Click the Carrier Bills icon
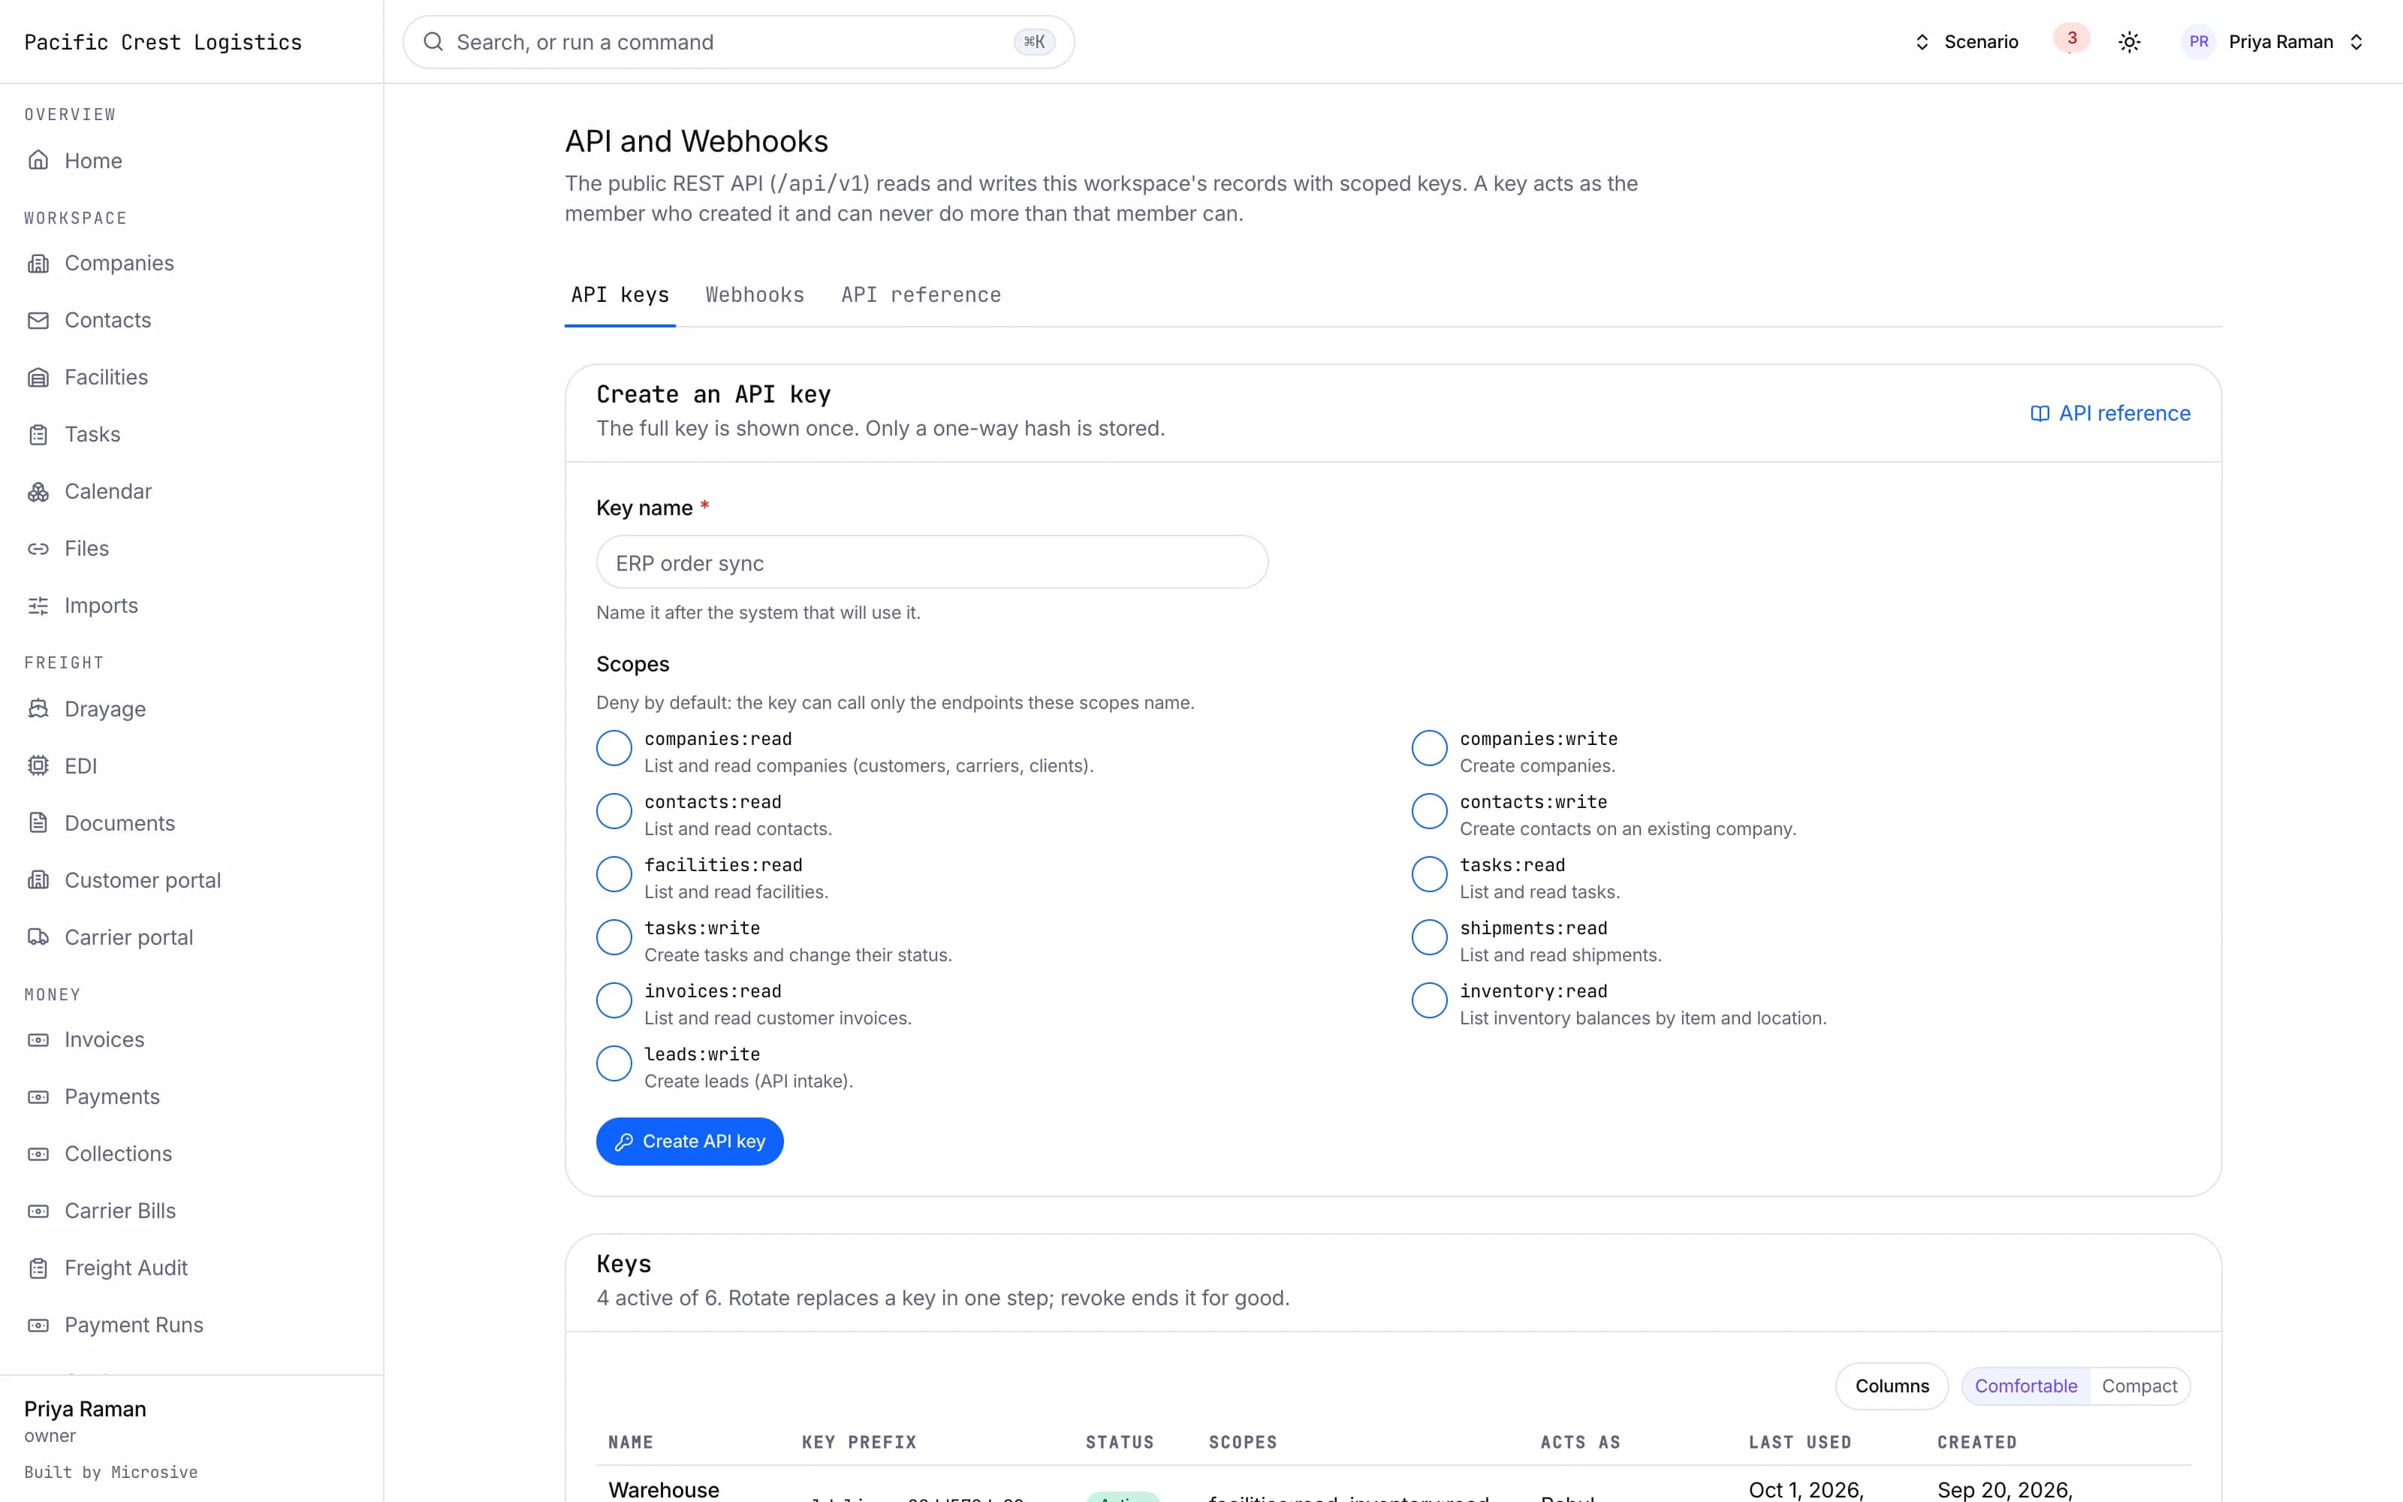Image resolution: width=2403 pixels, height=1502 pixels. tap(38, 1211)
